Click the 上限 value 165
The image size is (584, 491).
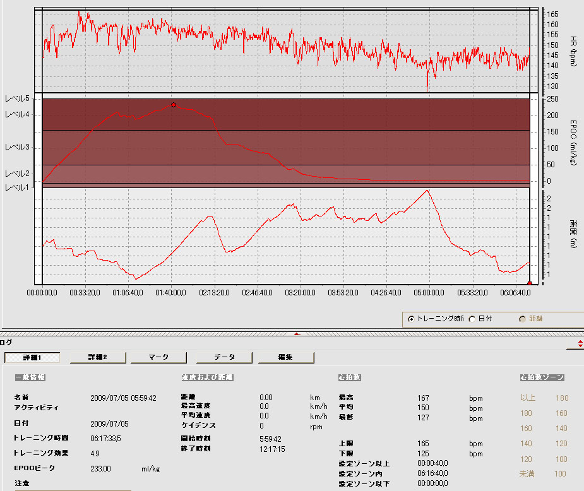pyautogui.click(x=423, y=444)
